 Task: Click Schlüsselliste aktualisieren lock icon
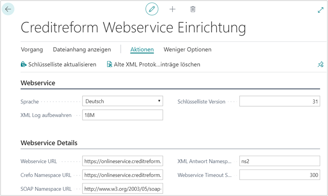pyautogui.click(x=23, y=65)
